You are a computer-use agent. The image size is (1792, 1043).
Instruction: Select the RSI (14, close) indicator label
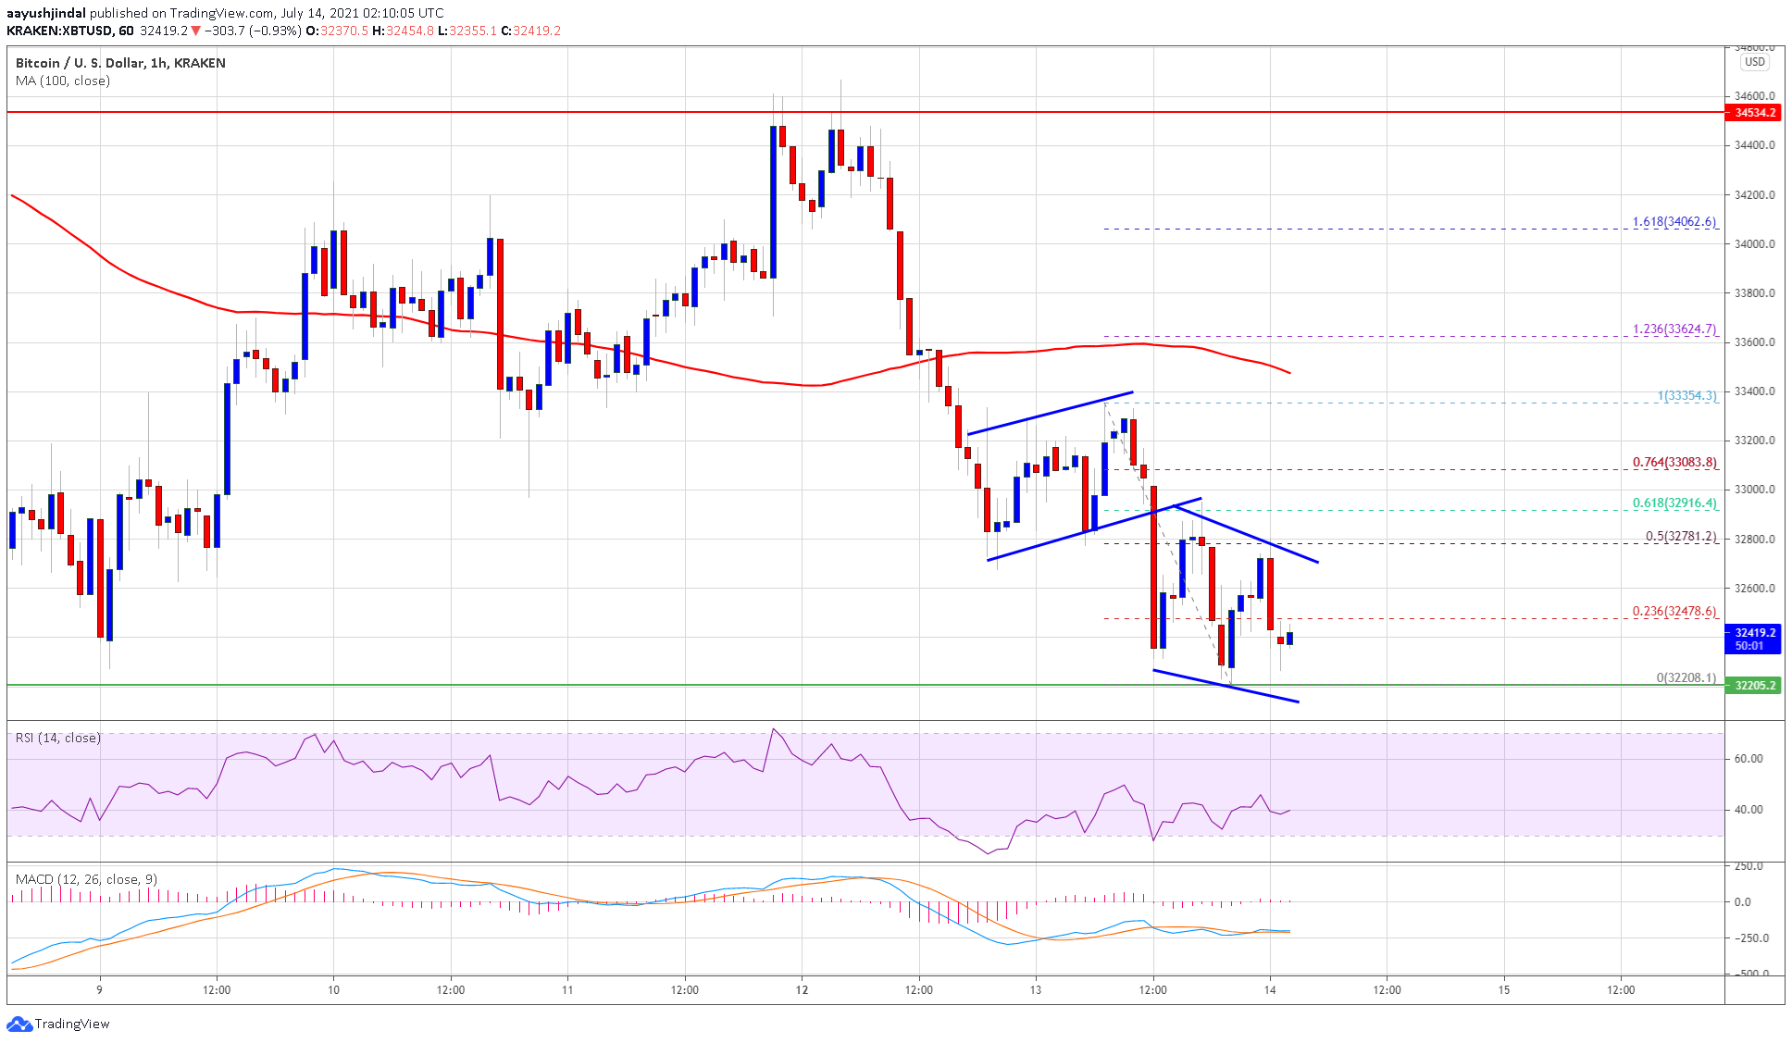(x=58, y=738)
